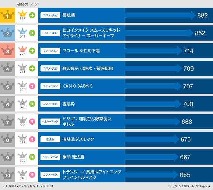The image size is (213, 190).
Task: Click the gold rank 1 crown icon
Action: coord(8,15)
